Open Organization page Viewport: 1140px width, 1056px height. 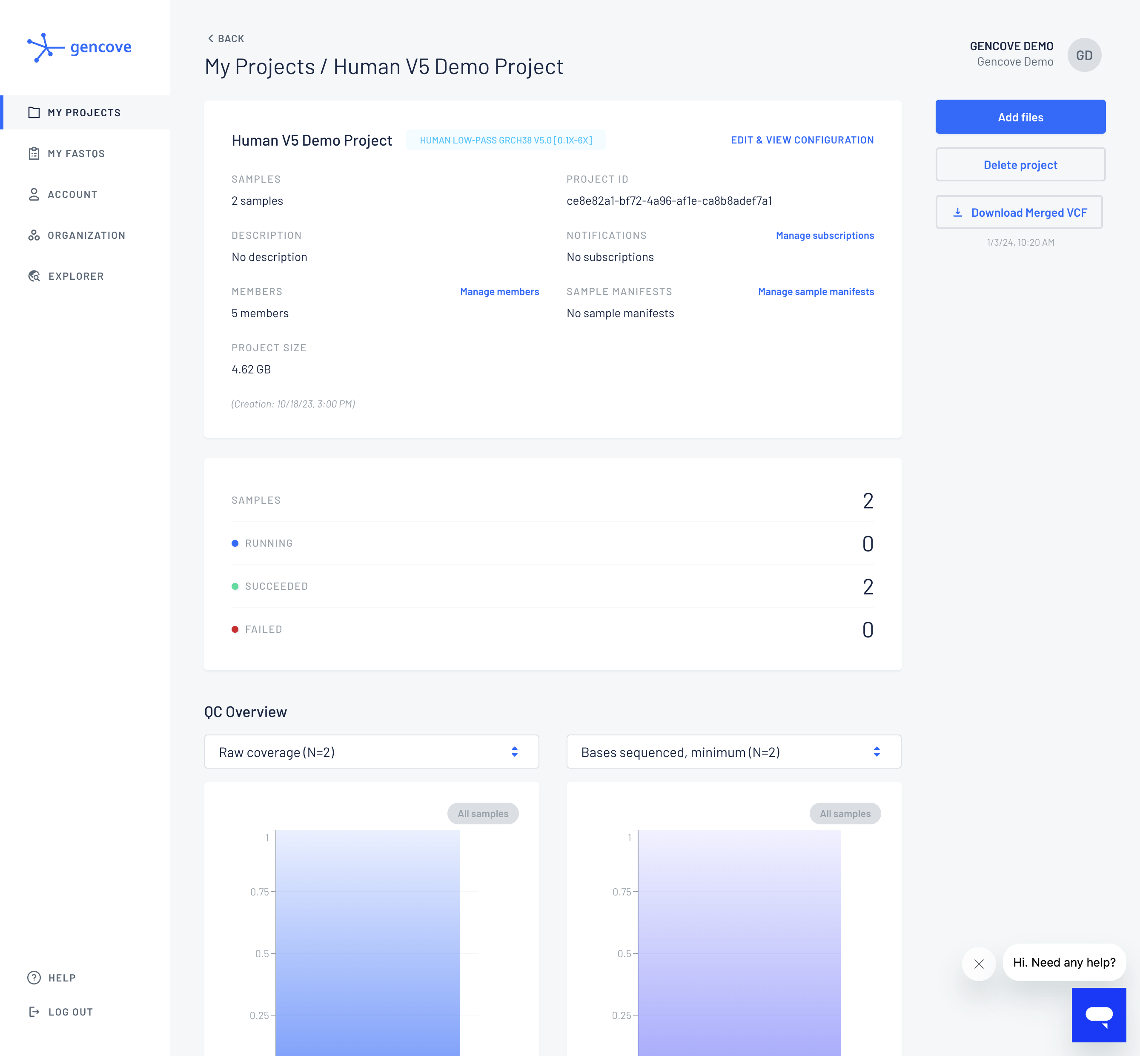85,235
